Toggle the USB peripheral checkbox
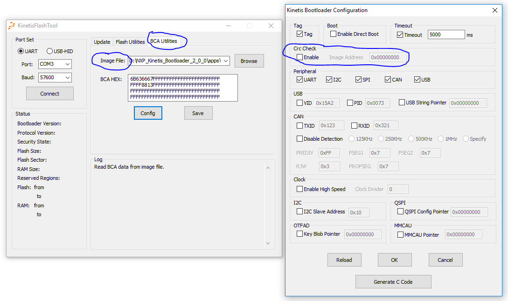Viewport: 508px width, 301px height. [418, 80]
